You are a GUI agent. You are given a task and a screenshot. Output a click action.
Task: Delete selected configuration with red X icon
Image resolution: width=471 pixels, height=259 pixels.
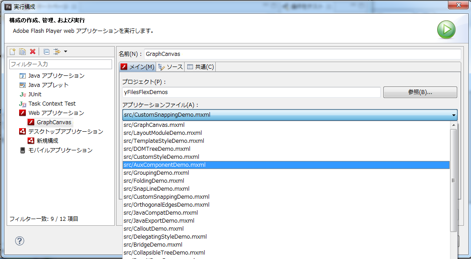tap(33, 51)
